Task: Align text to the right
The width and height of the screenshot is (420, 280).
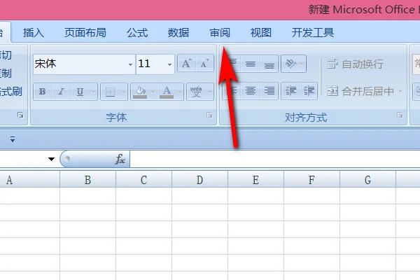Action: click(269, 92)
